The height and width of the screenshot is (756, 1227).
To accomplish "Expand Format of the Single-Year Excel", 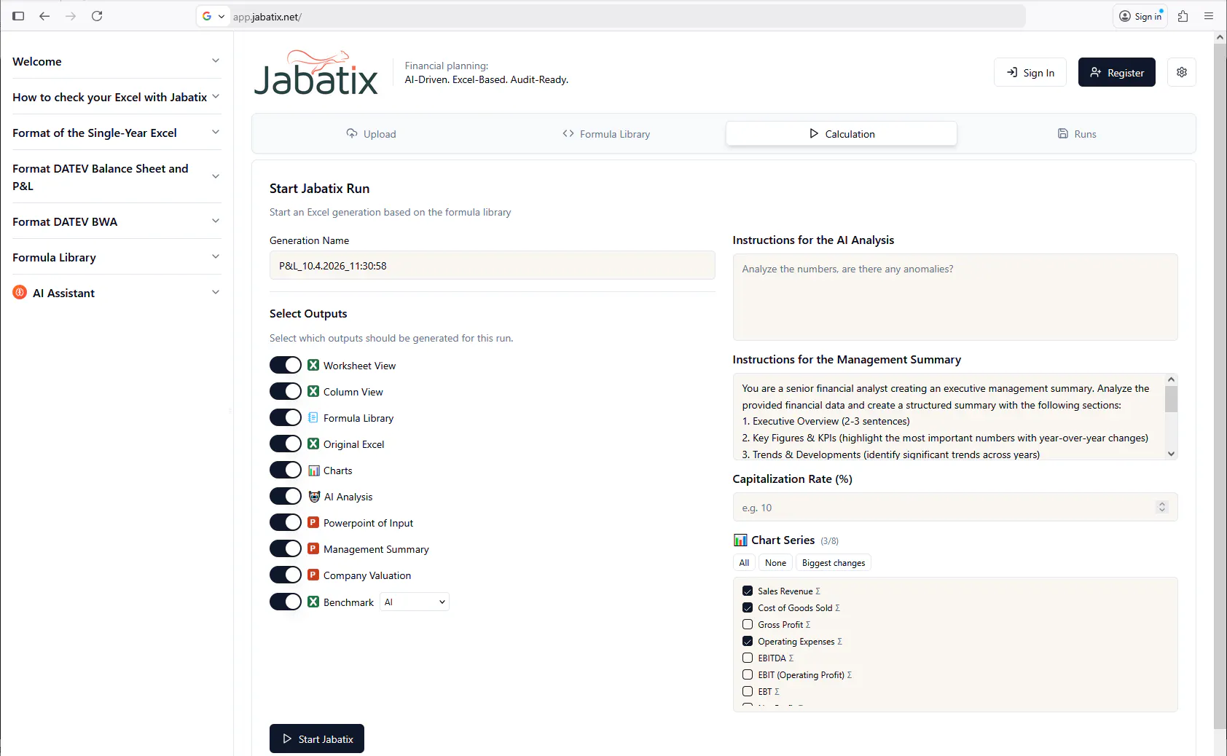I will tap(117, 133).
